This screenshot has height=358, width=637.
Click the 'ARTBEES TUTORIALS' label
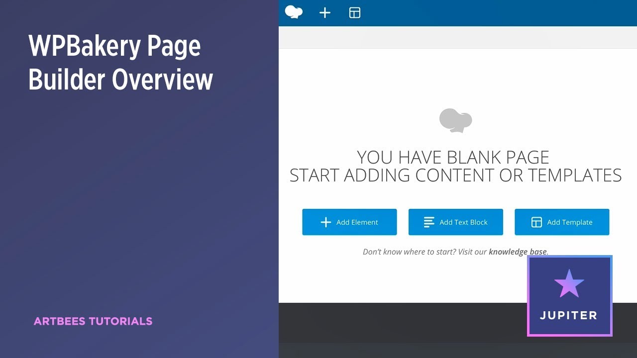click(x=93, y=321)
